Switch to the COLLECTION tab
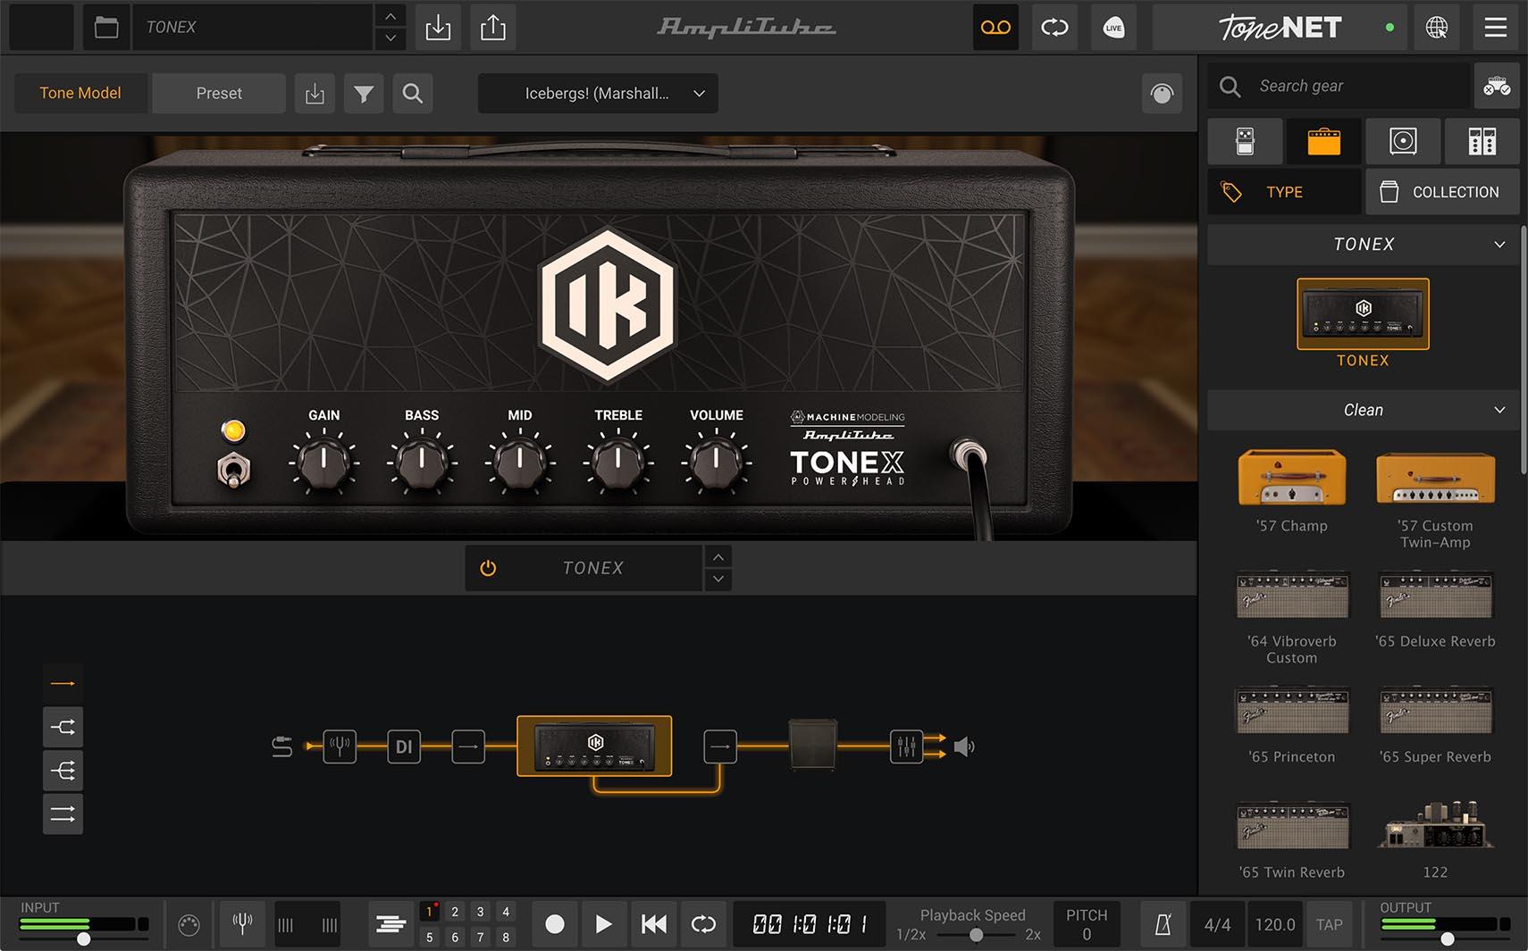The width and height of the screenshot is (1528, 951). [1441, 192]
